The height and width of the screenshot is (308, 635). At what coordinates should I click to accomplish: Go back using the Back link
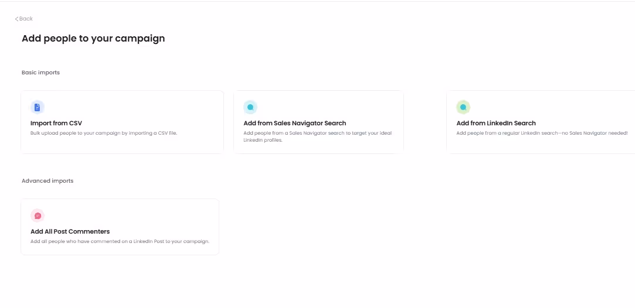tap(24, 19)
